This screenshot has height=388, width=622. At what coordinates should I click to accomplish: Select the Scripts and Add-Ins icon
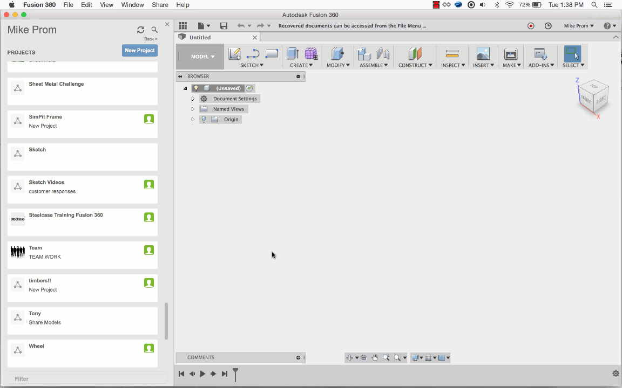(x=540, y=53)
